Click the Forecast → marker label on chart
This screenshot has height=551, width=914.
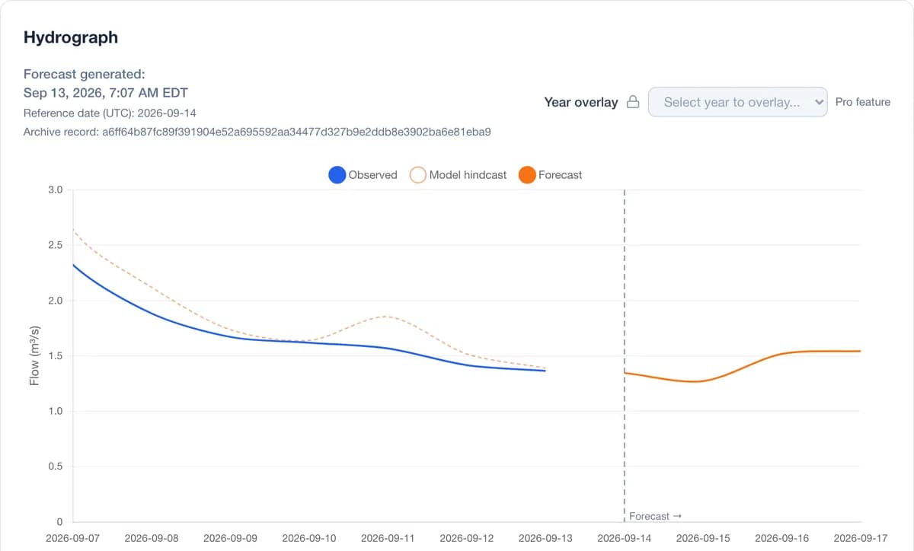point(655,516)
